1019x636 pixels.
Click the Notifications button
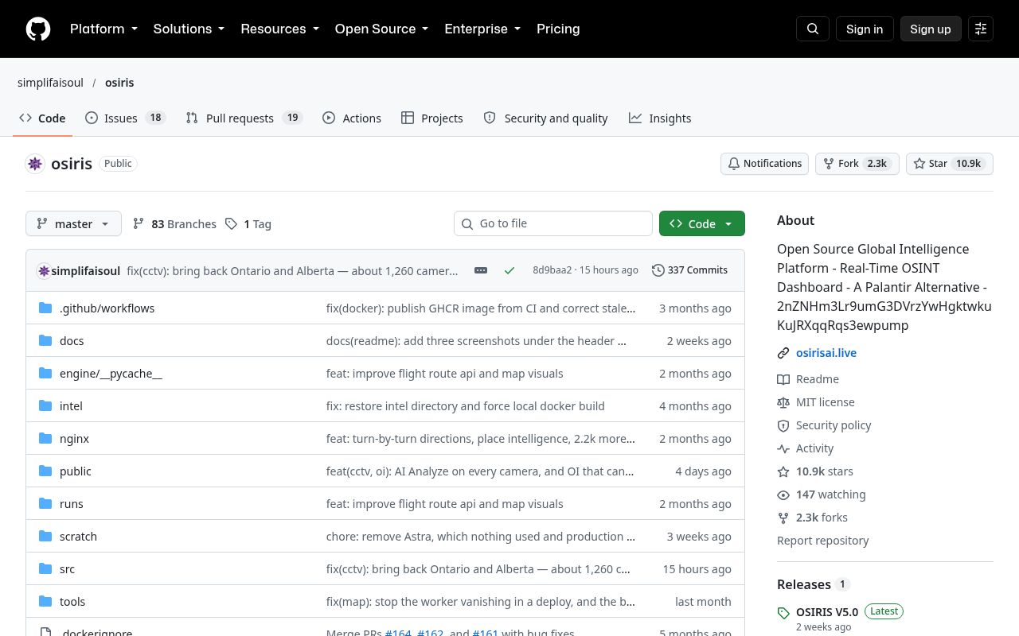pyautogui.click(x=764, y=164)
